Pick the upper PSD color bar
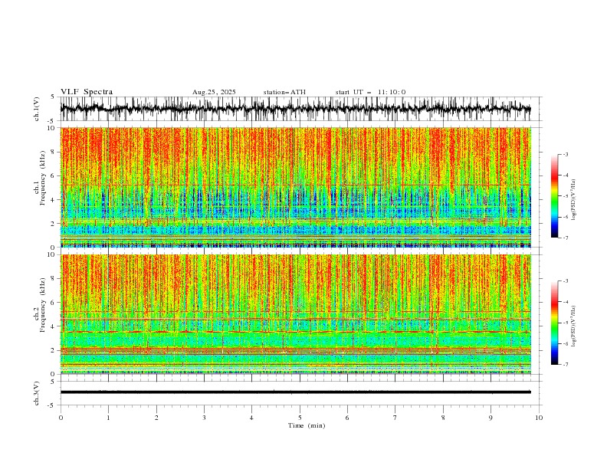Image resolution: width=607 pixels, height=469 pixels. click(555, 196)
